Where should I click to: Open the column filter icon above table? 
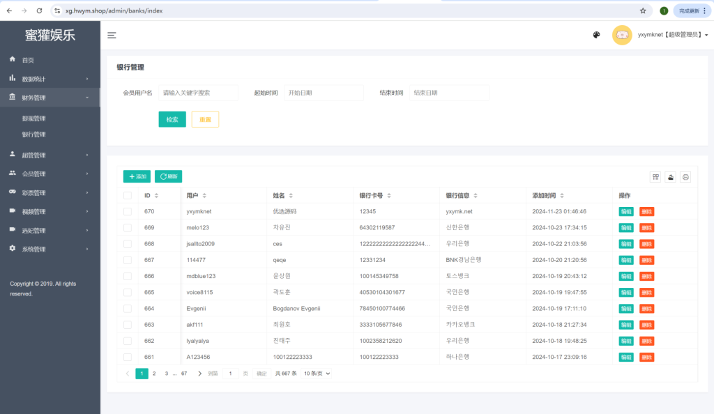(x=655, y=177)
